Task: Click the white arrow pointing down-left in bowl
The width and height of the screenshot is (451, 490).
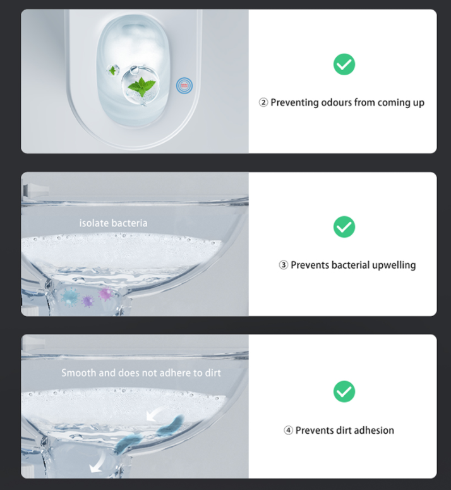Action: 155,413
